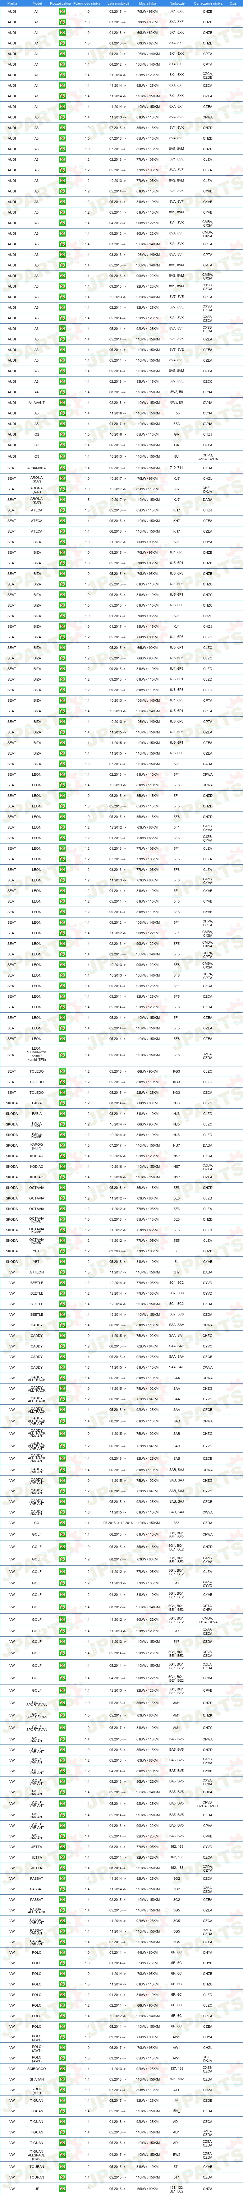
Task: Click the Marka column header
Action: click(x=12, y=3)
